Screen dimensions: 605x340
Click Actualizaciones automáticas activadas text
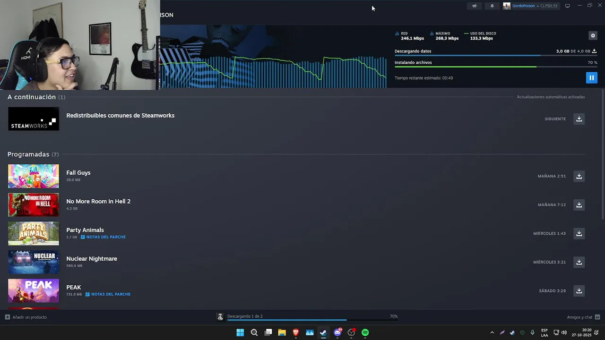(x=551, y=97)
